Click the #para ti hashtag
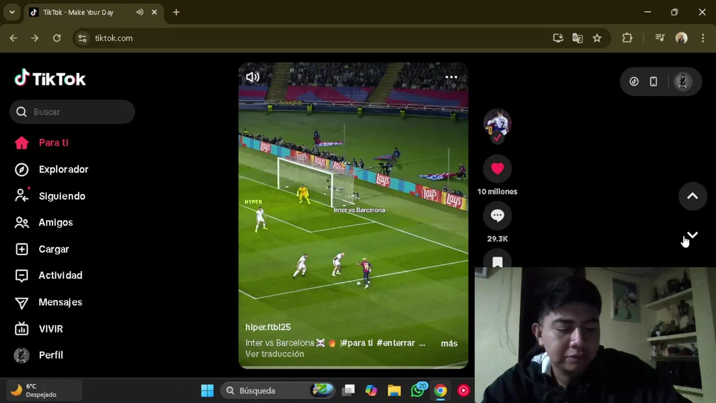The image size is (716, 403). click(357, 343)
